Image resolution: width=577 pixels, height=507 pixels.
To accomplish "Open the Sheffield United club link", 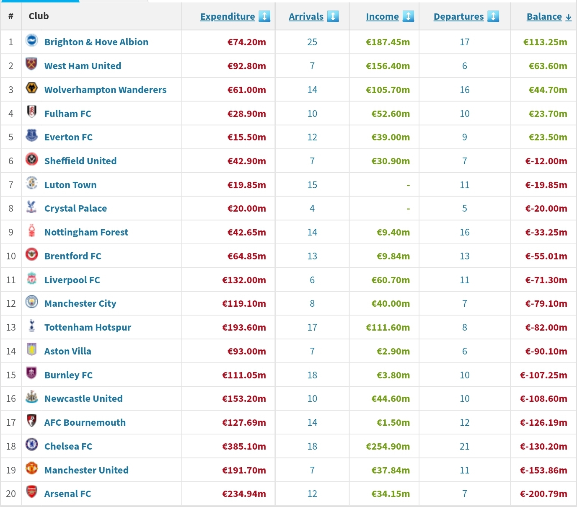I will (x=80, y=161).
